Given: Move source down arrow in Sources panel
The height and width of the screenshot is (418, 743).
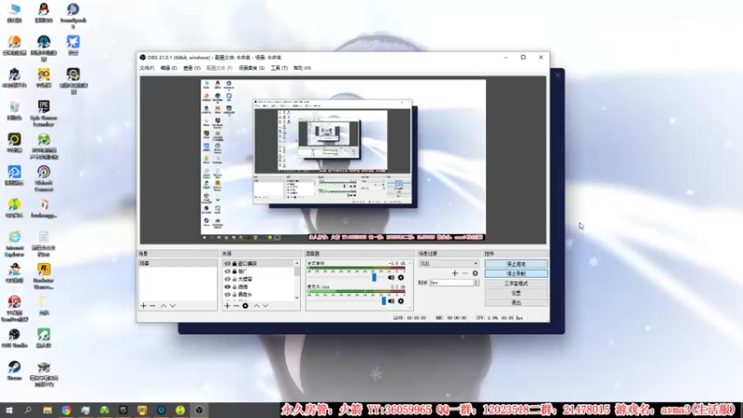Looking at the screenshot, I should pyautogui.click(x=266, y=306).
